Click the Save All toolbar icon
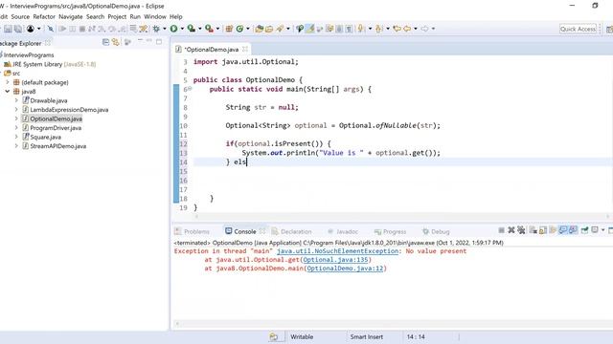Image resolution: width=613 pixels, height=344 pixels. click(x=18, y=29)
